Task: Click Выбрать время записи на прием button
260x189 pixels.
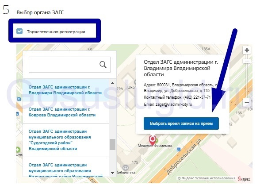Action: click(181, 123)
